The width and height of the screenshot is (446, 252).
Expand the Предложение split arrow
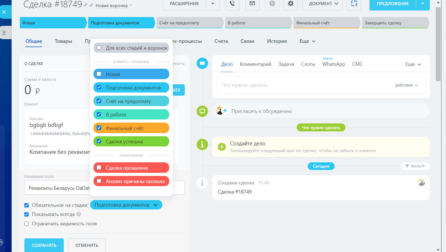pos(423,4)
